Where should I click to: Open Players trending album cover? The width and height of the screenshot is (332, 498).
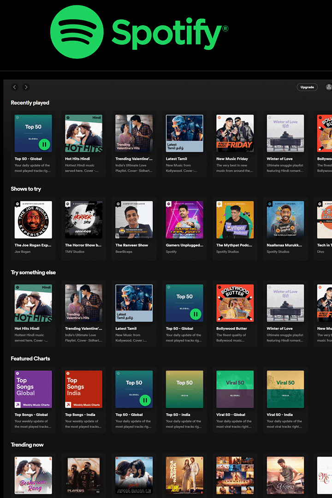[x=83, y=475]
